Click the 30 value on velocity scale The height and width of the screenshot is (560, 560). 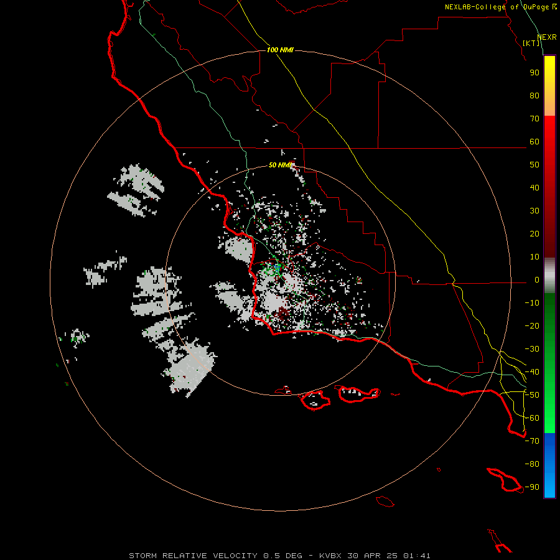click(534, 211)
